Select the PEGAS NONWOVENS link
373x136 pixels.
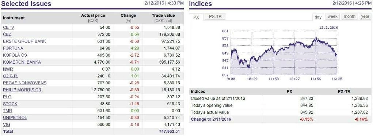pos(25,83)
